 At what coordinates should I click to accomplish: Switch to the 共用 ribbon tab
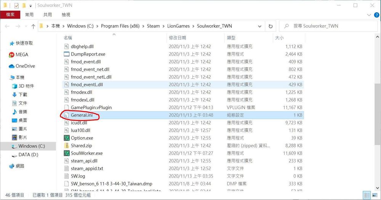[48, 14]
